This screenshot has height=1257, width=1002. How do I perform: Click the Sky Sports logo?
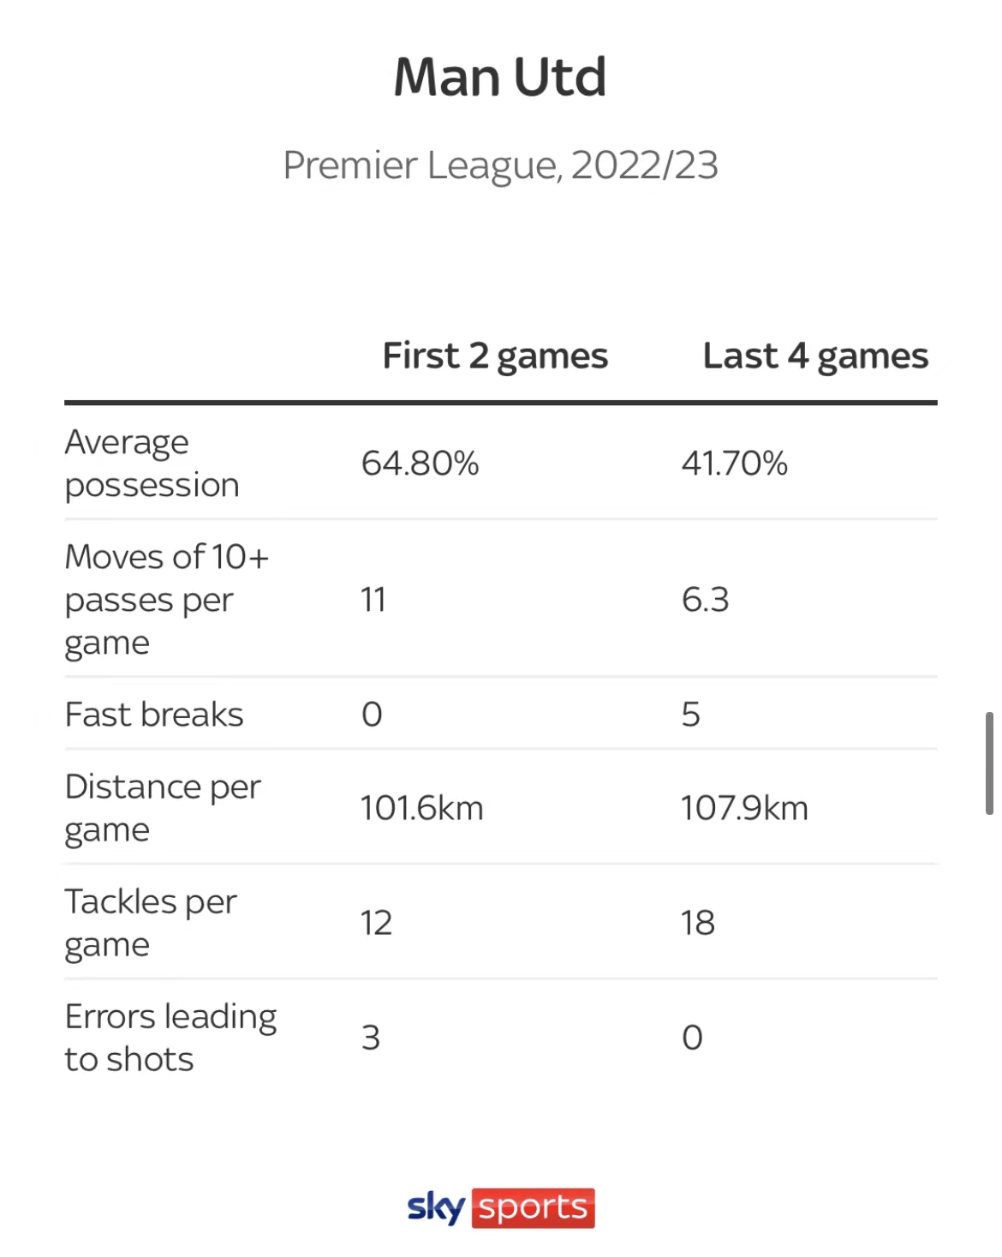click(501, 1207)
